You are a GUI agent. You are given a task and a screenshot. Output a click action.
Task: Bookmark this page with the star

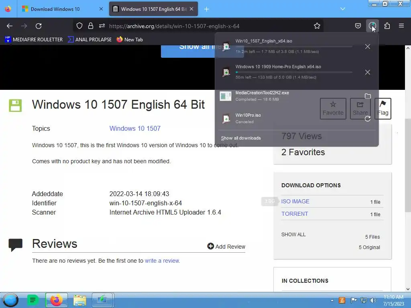pyautogui.click(x=317, y=26)
